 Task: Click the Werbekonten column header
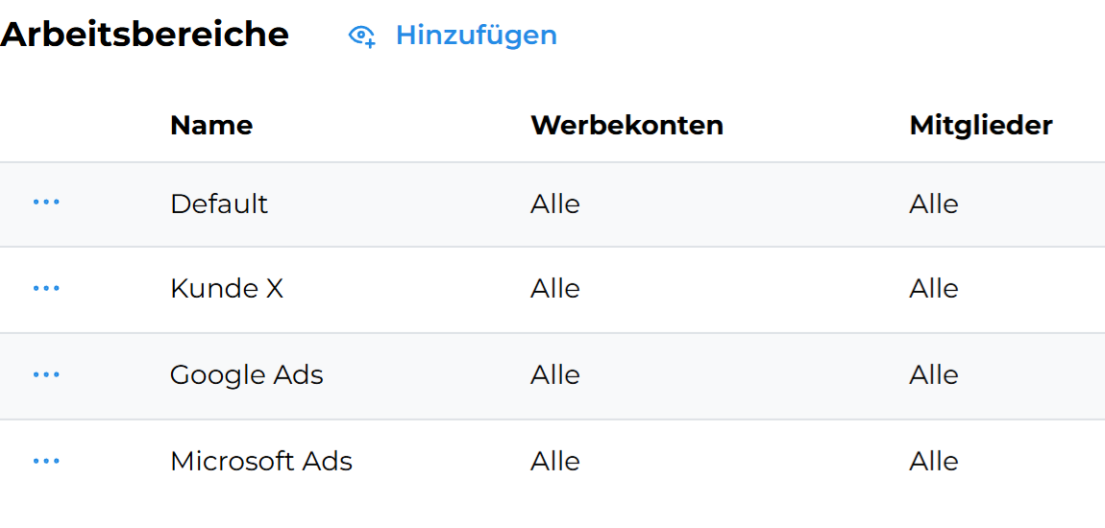coord(626,125)
